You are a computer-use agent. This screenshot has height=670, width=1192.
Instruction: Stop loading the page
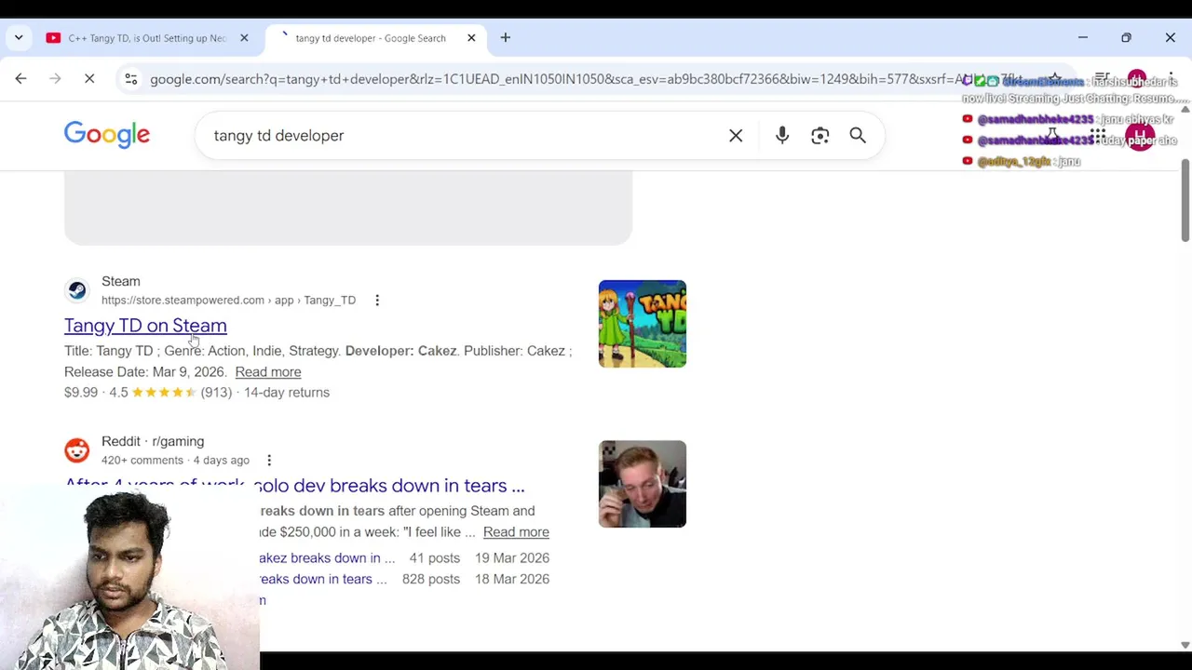click(x=89, y=79)
